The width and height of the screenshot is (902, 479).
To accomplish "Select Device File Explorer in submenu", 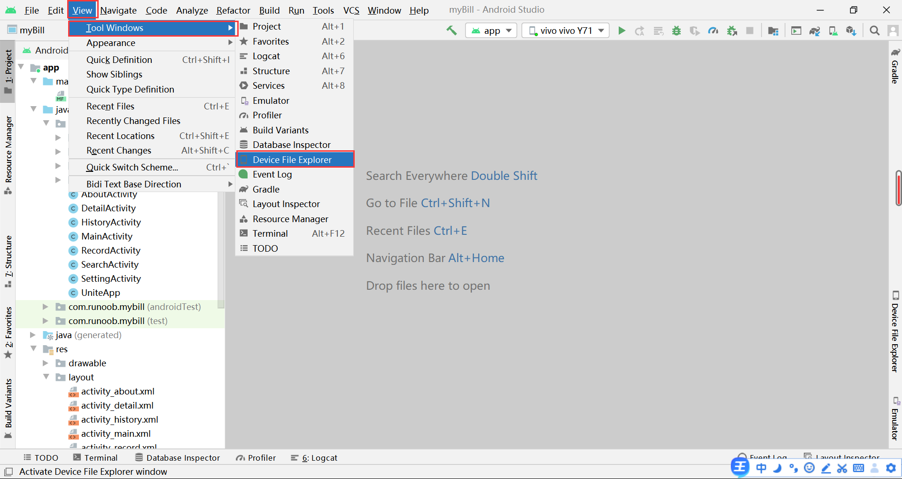I will pyautogui.click(x=295, y=160).
